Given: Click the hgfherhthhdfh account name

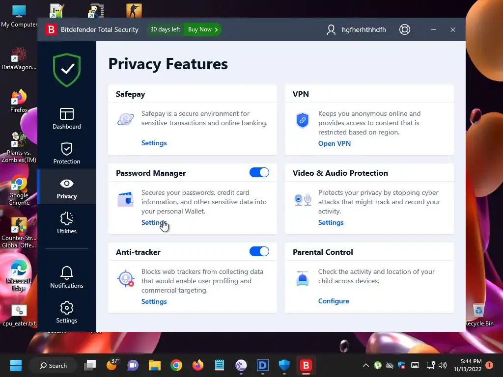Looking at the screenshot, I should (364, 29).
